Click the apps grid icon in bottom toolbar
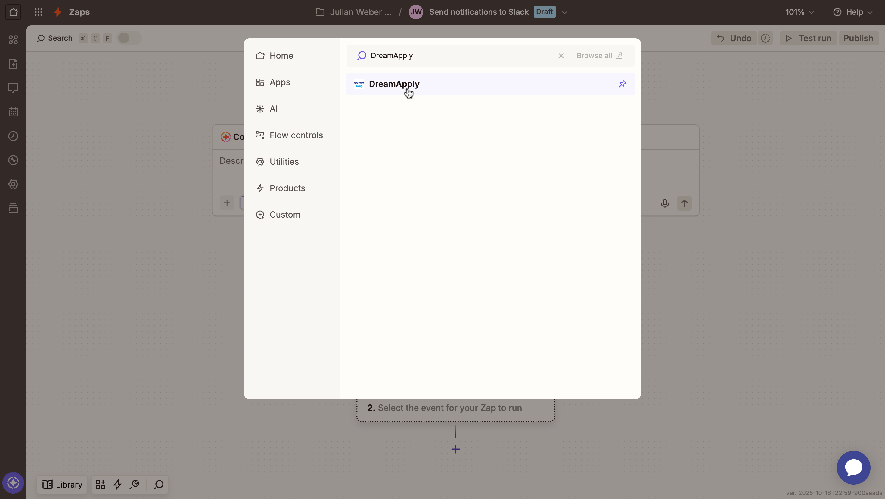 pos(100,484)
